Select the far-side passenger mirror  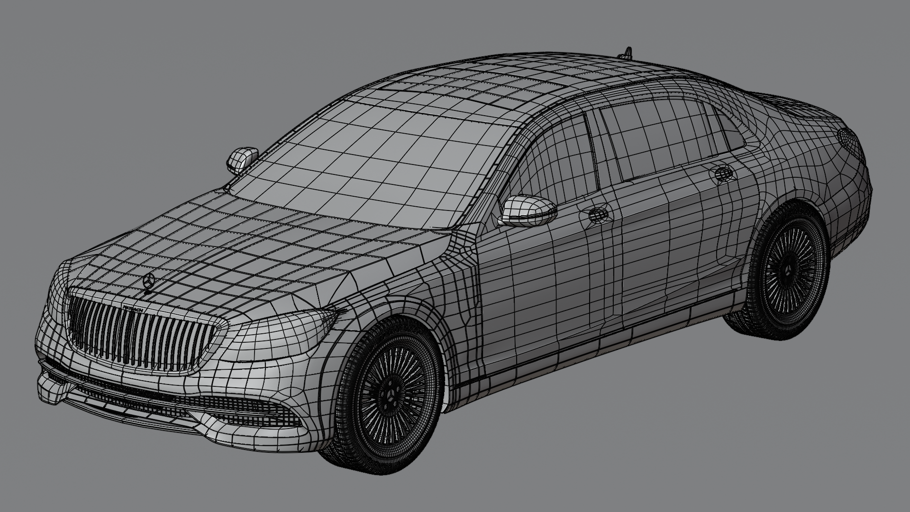point(242,159)
